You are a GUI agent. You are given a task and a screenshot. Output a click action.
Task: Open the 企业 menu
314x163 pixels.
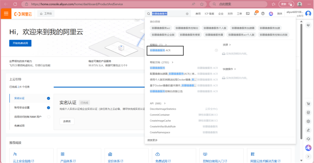[221, 14]
